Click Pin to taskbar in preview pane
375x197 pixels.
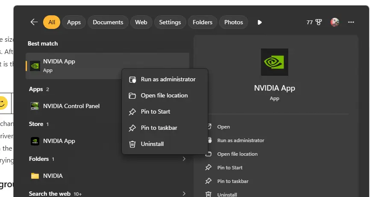[233, 181]
